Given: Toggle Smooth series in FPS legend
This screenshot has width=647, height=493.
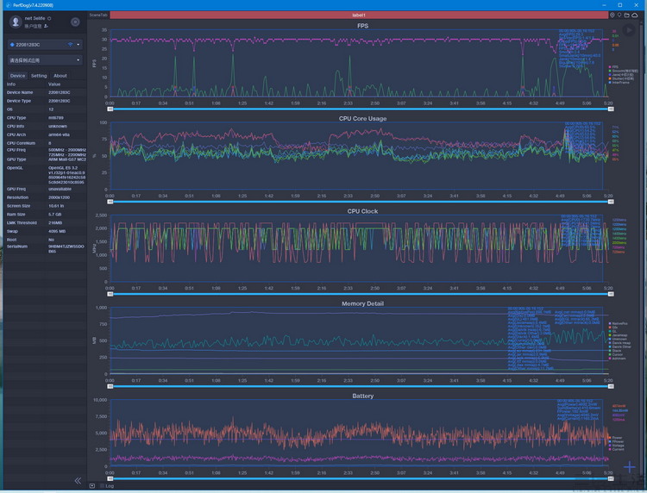Looking at the screenshot, I should [623, 71].
